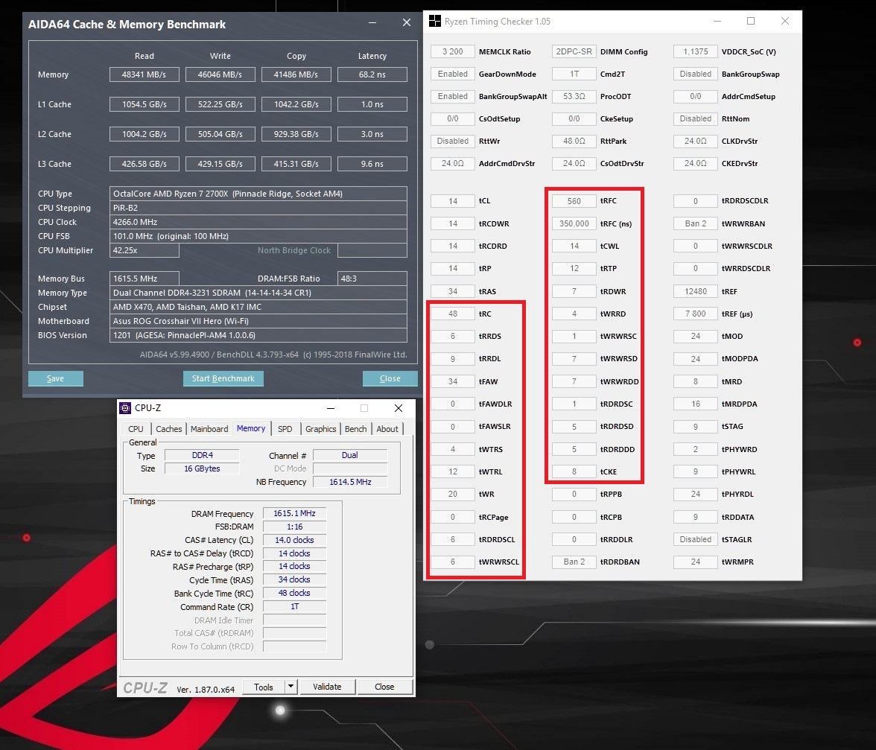Click the Motherboard field in AIDA64
The height and width of the screenshot is (750, 876).
point(258,321)
